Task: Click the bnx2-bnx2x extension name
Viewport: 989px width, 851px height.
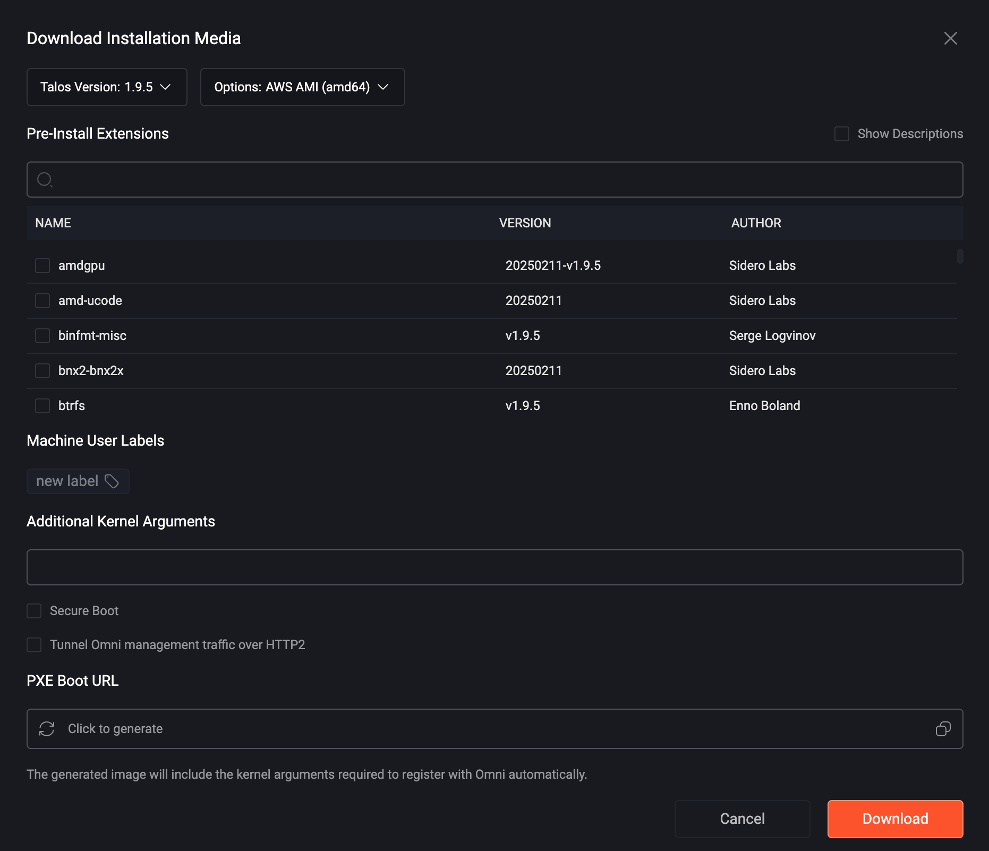Action: pos(91,371)
